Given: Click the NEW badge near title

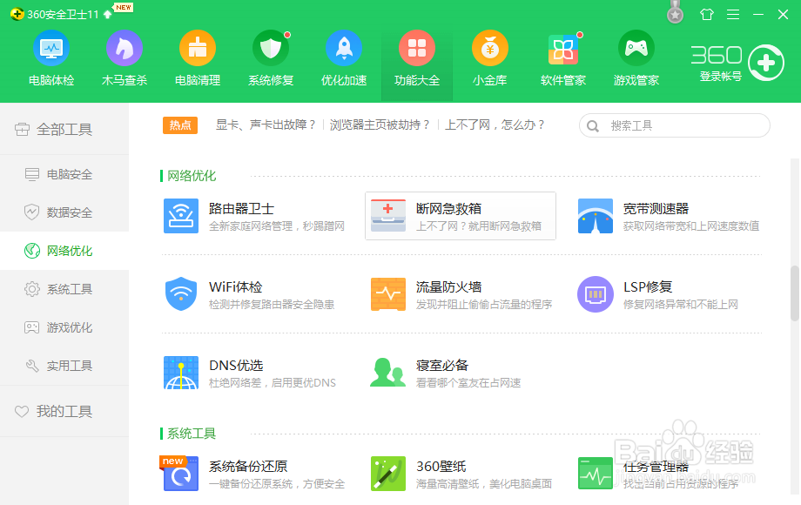Looking at the screenshot, I should pos(124,7).
